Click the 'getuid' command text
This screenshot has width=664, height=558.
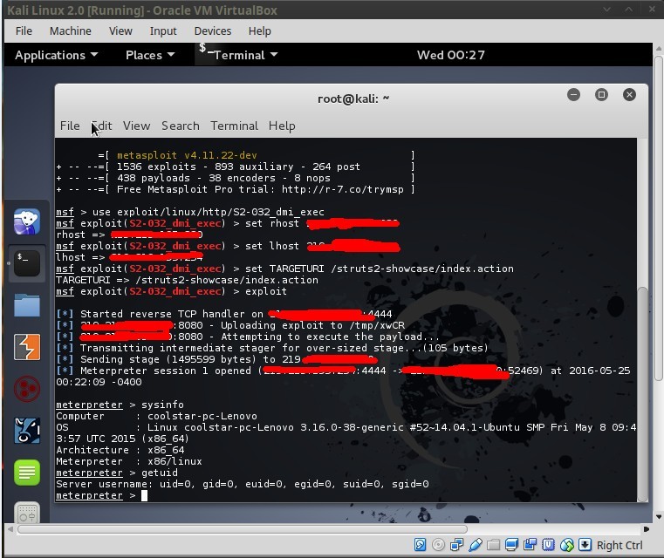160,473
